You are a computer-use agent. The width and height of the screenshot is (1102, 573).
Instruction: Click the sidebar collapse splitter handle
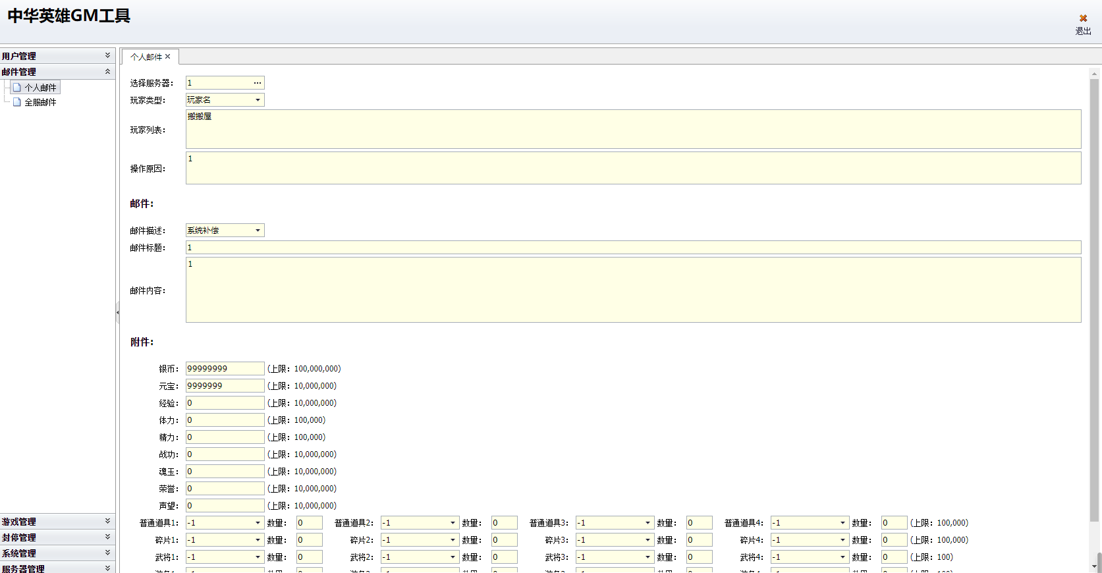[118, 312]
